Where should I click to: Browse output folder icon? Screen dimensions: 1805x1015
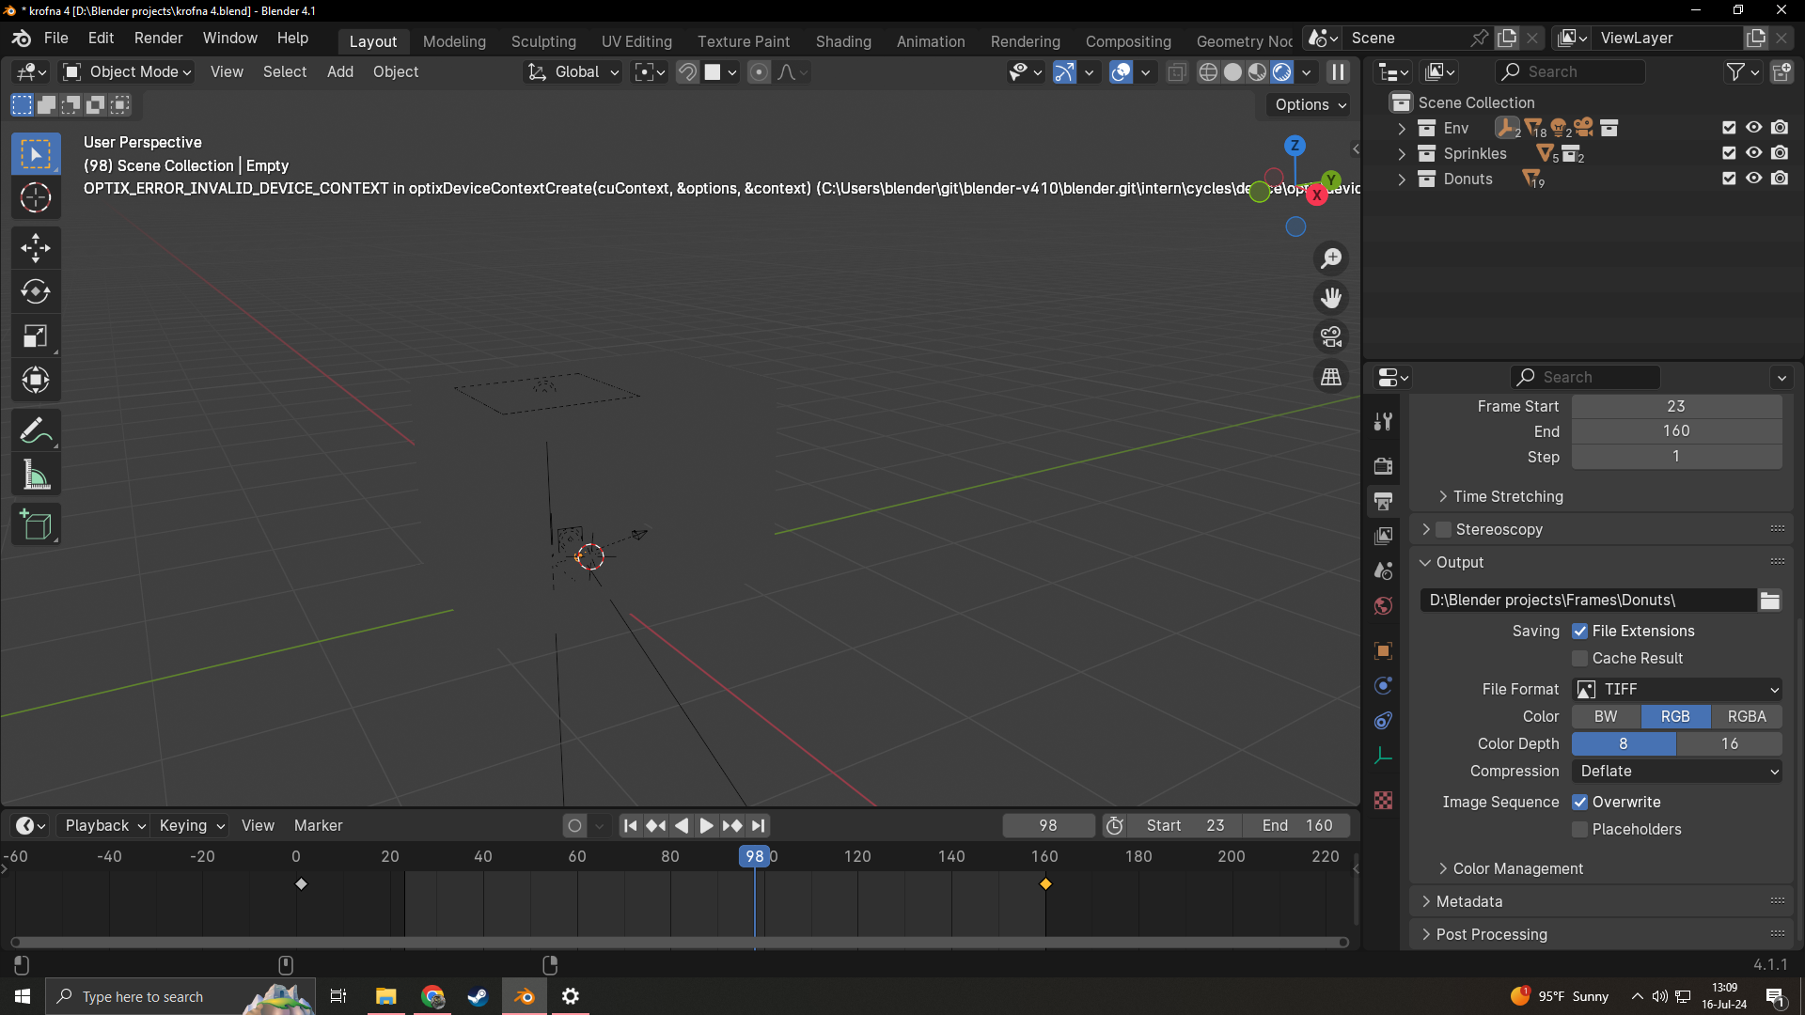1770,601
